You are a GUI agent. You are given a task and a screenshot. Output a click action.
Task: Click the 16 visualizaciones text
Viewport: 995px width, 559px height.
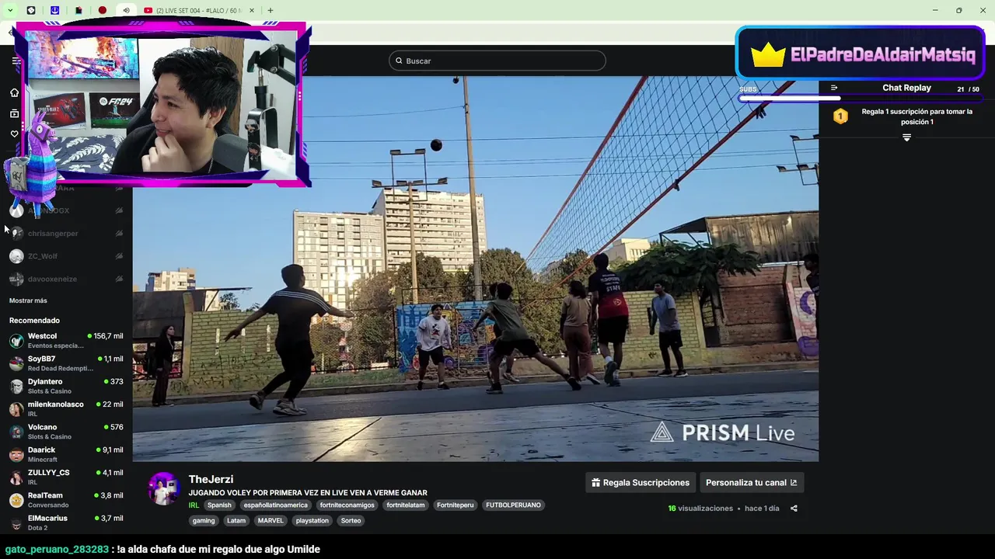tap(700, 509)
